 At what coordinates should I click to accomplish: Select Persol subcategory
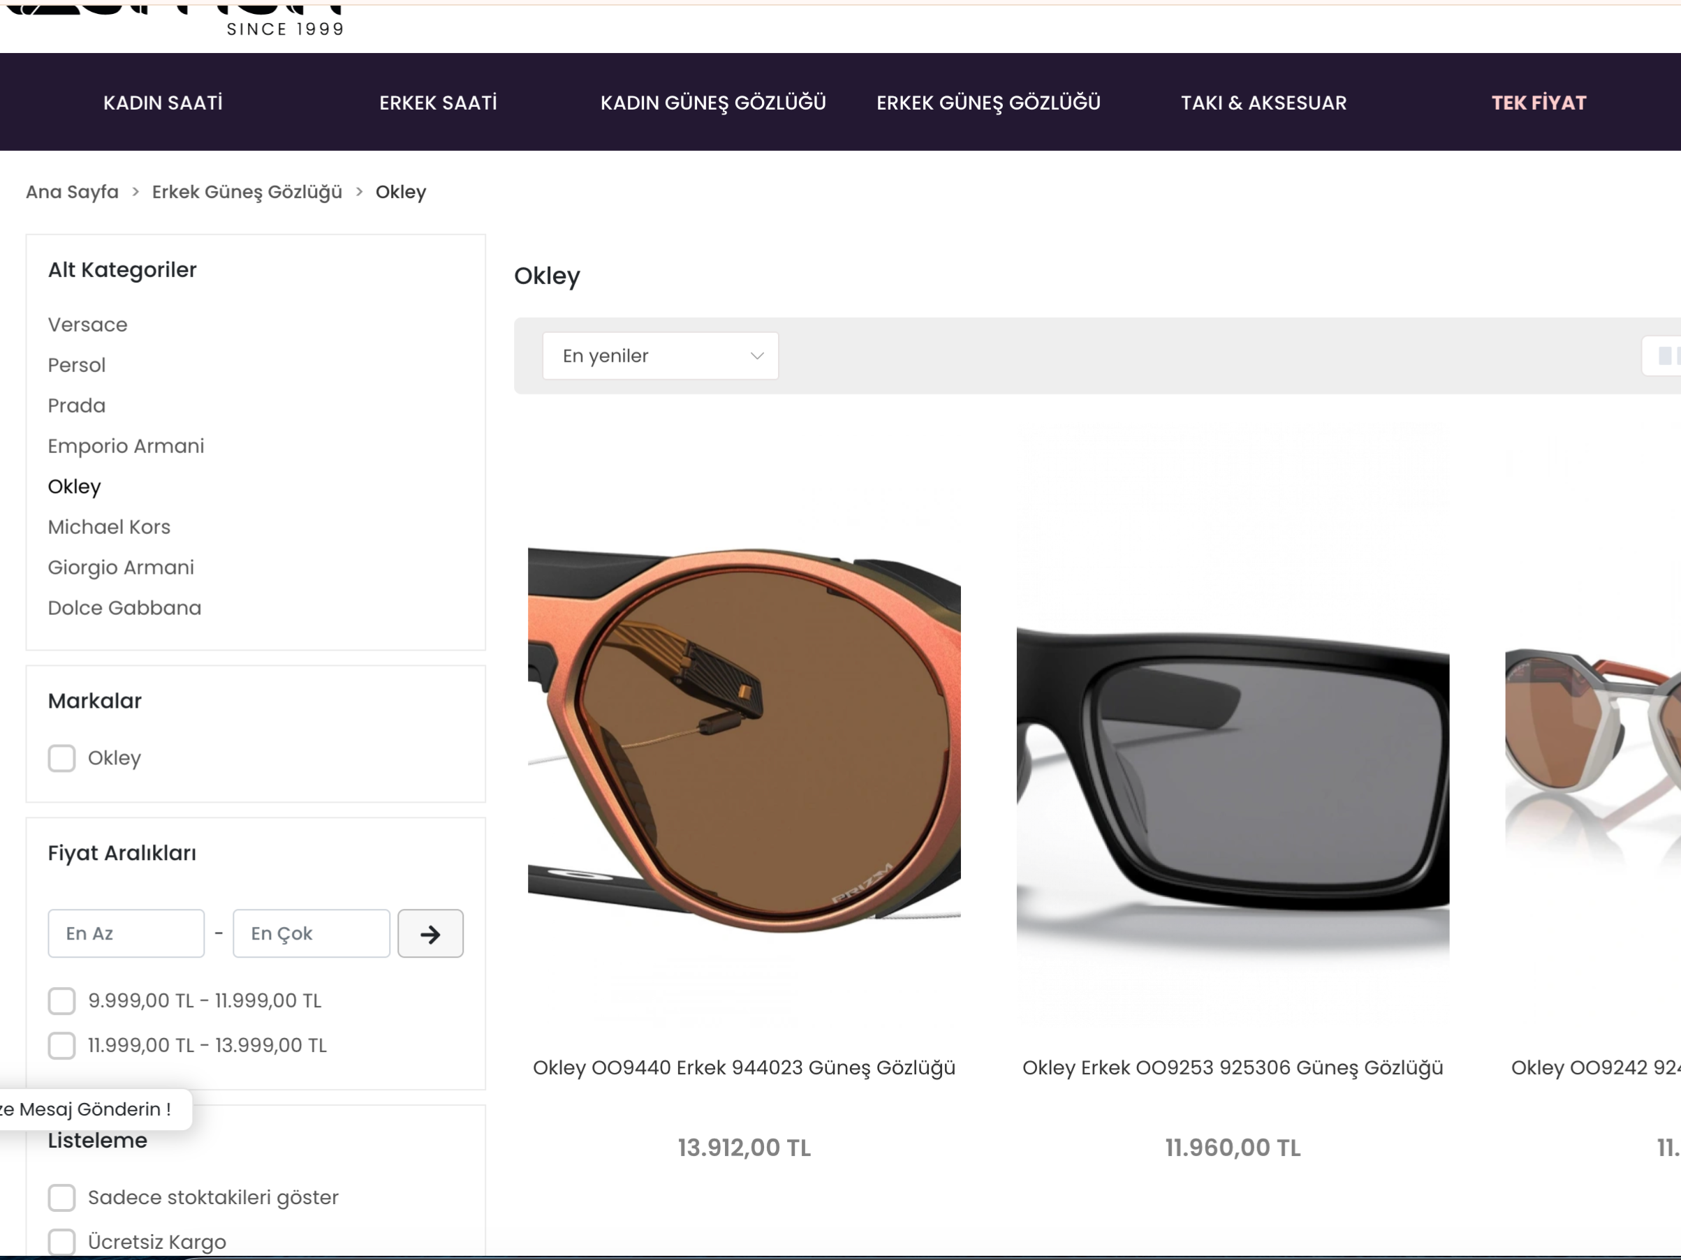point(77,365)
